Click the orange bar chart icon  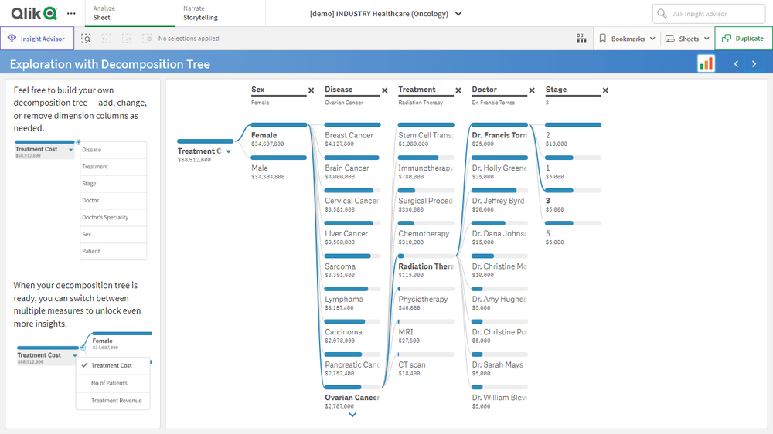coord(706,63)
